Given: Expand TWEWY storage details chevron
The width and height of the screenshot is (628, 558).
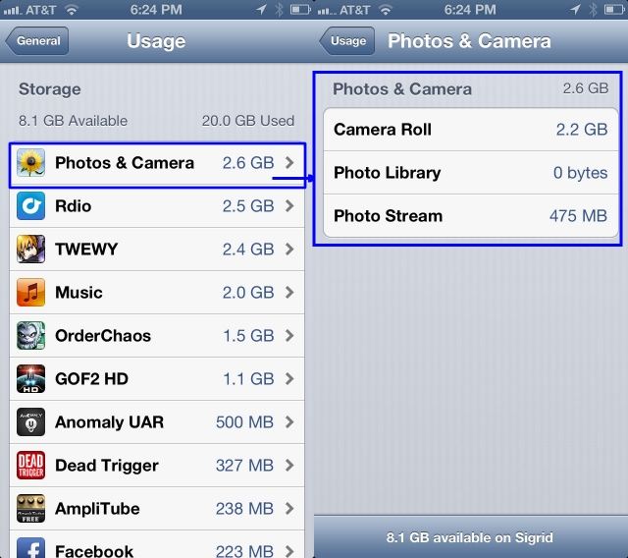Looking at the screenshot, I should pyautogui.click(x=289, y=250).
